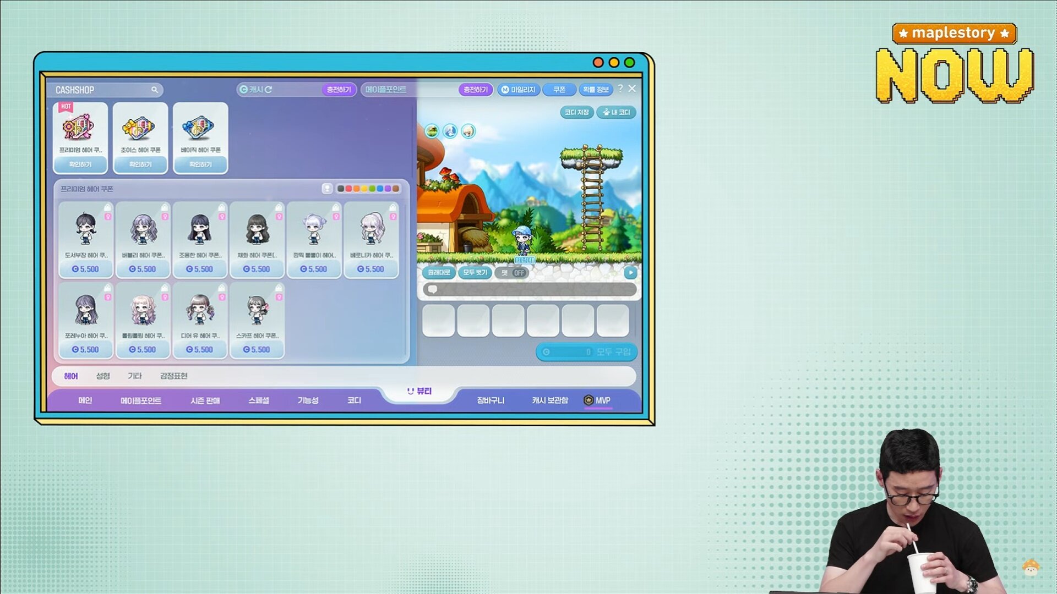Open 확률 정보 button

tap(596, 89)
